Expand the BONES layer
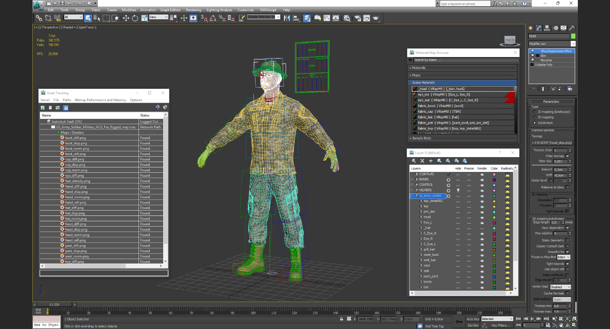610x329 pixels. pyautogui.click(x=412, y=179)
